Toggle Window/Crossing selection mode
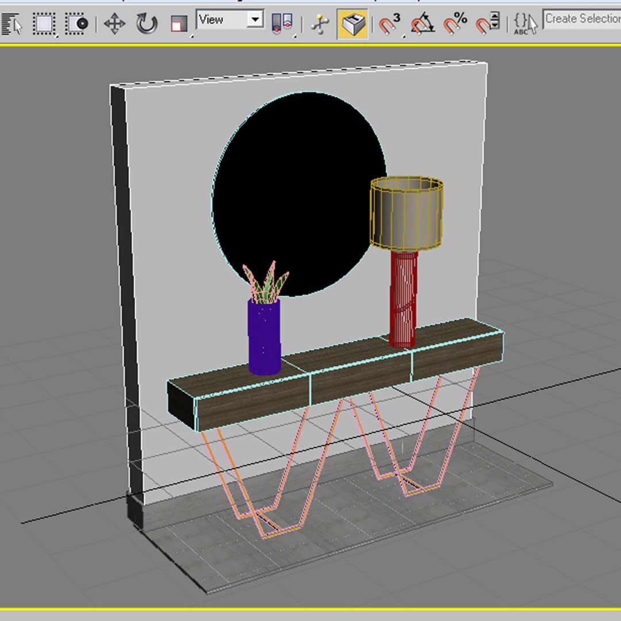This screenshot has height=621, width=621. (x=77, y=24)
